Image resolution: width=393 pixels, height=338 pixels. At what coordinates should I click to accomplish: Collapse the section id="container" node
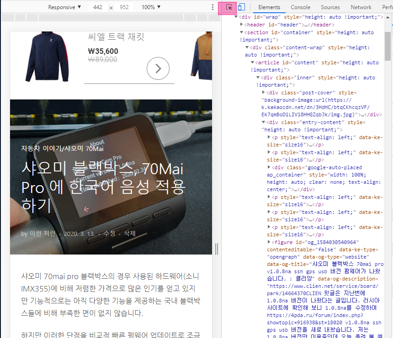241,32
